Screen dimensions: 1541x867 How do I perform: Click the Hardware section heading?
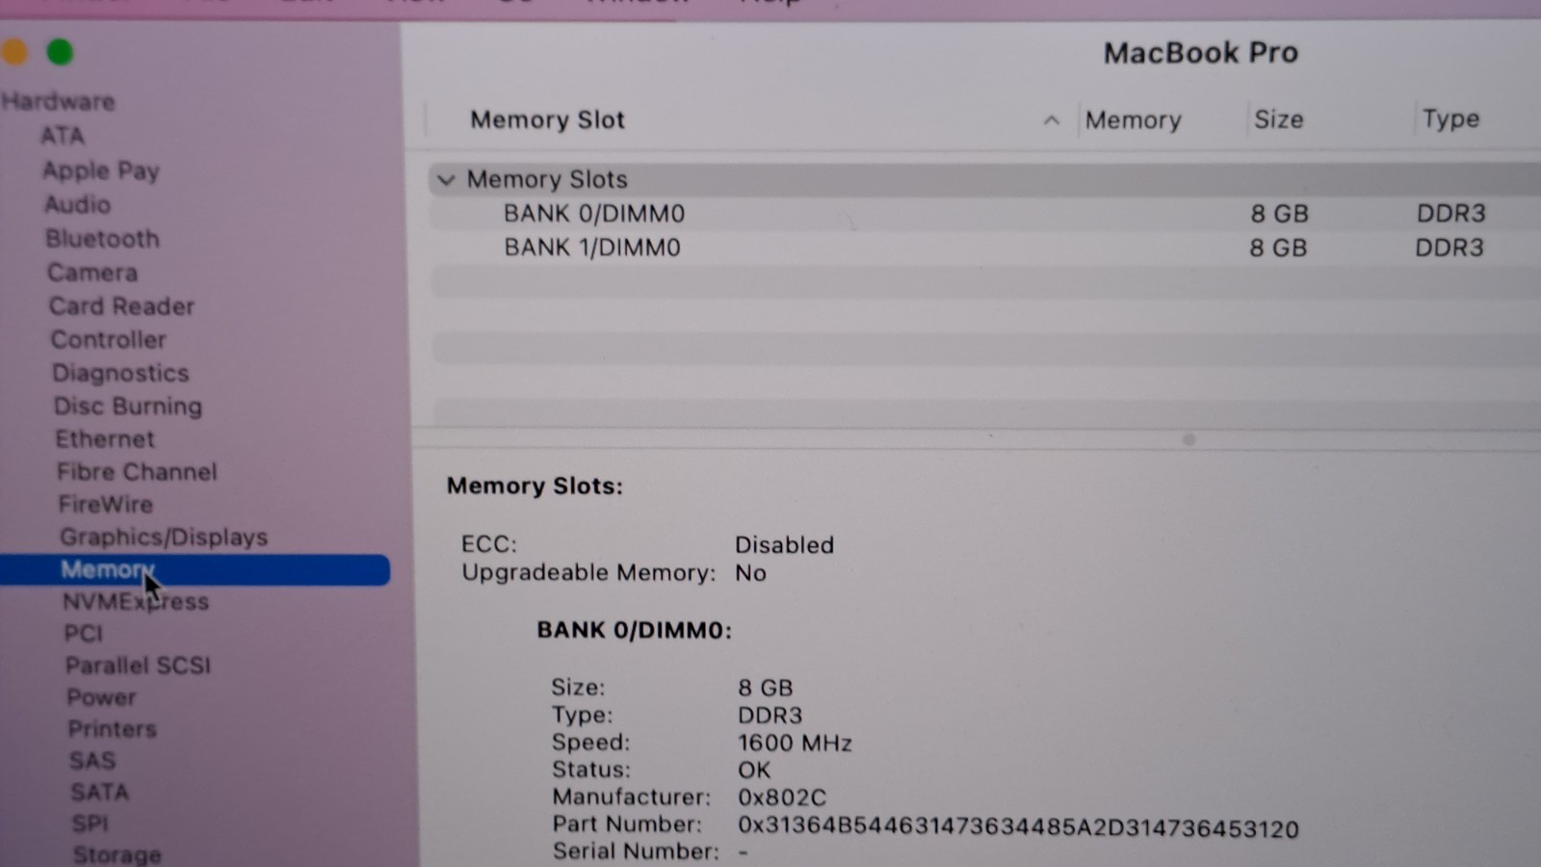pyautogui.click(x=58, y=101)
